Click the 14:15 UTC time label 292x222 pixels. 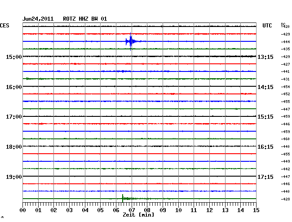click(x=265, y=87)
